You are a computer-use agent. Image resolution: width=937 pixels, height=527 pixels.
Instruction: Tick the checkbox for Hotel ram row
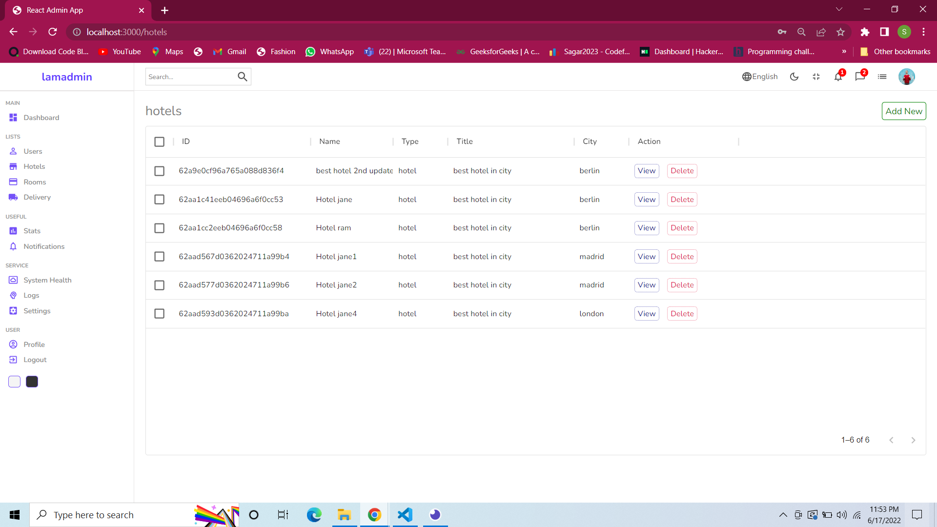(x=159, y=228)
